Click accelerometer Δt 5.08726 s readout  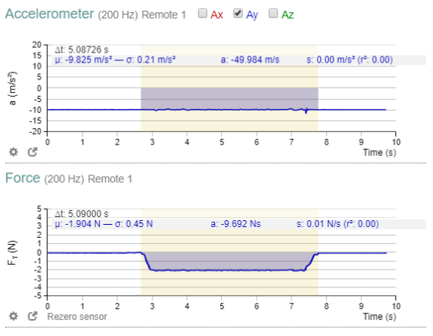[x=81, y=49]
